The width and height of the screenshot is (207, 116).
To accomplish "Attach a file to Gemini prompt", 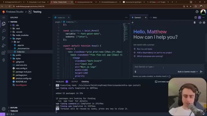I will 135,72.
